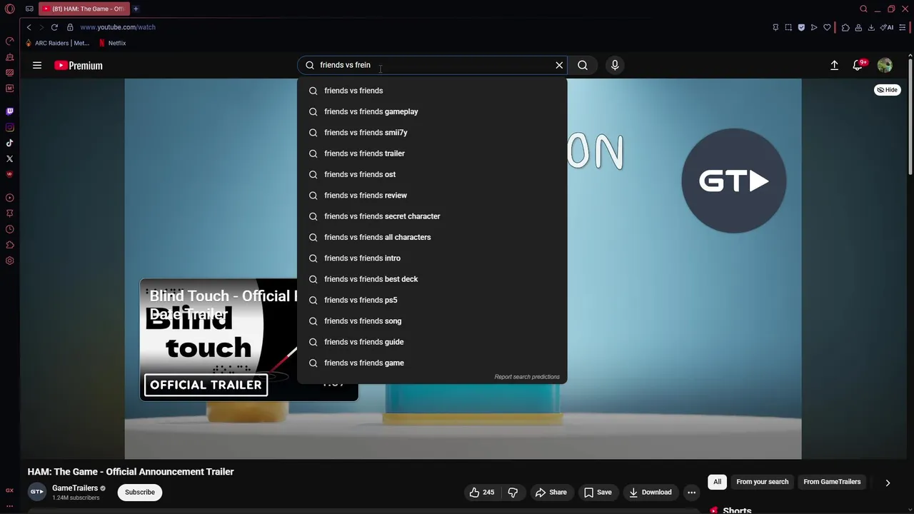Image resolution: width=914 pixels, height=514 pixels.
Task: Open the Blind Touch trailer card
Action: pyautogui.click(x=248, y=340)
